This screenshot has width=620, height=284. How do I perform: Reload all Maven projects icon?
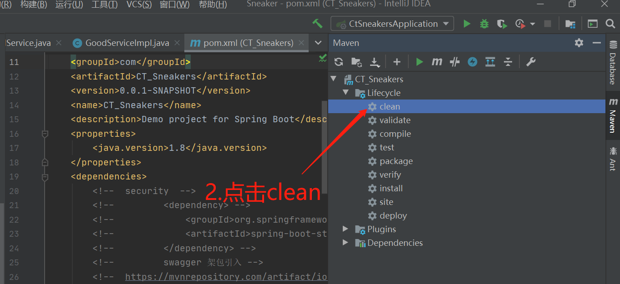coord(338,62)
